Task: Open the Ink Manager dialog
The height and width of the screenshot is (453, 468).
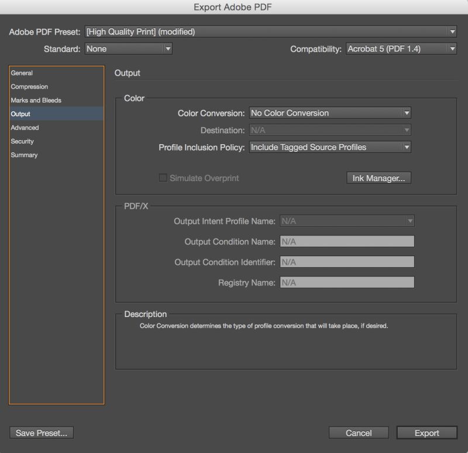Action: coord(378,178)
